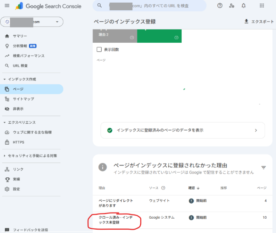The height and width of the screenshot is (233, 276).
Task: Click ウェブサイト source cell
Action: coord(159,201)
